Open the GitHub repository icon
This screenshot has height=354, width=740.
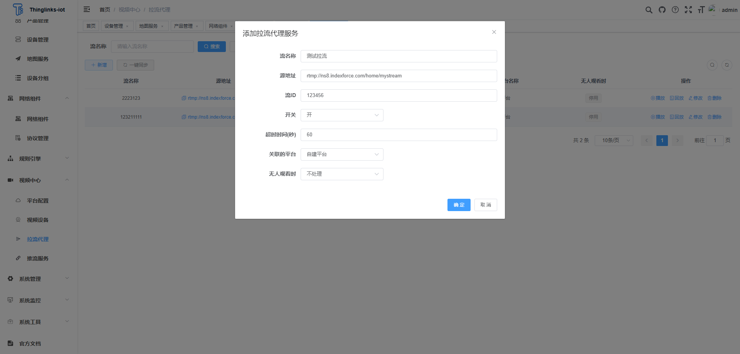tap(662, 10)
